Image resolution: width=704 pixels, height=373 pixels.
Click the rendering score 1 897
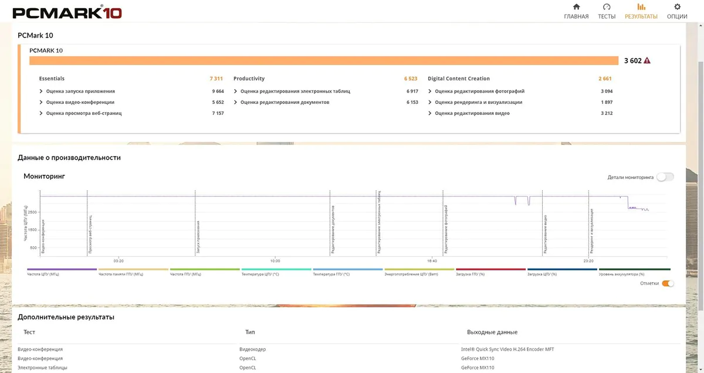pyautogui.click(x=607, y=102)
